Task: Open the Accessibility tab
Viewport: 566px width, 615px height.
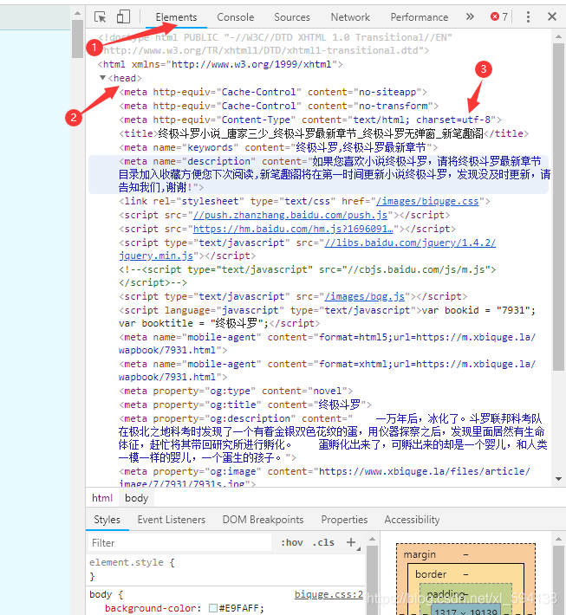Action: (x=412, y=520)
